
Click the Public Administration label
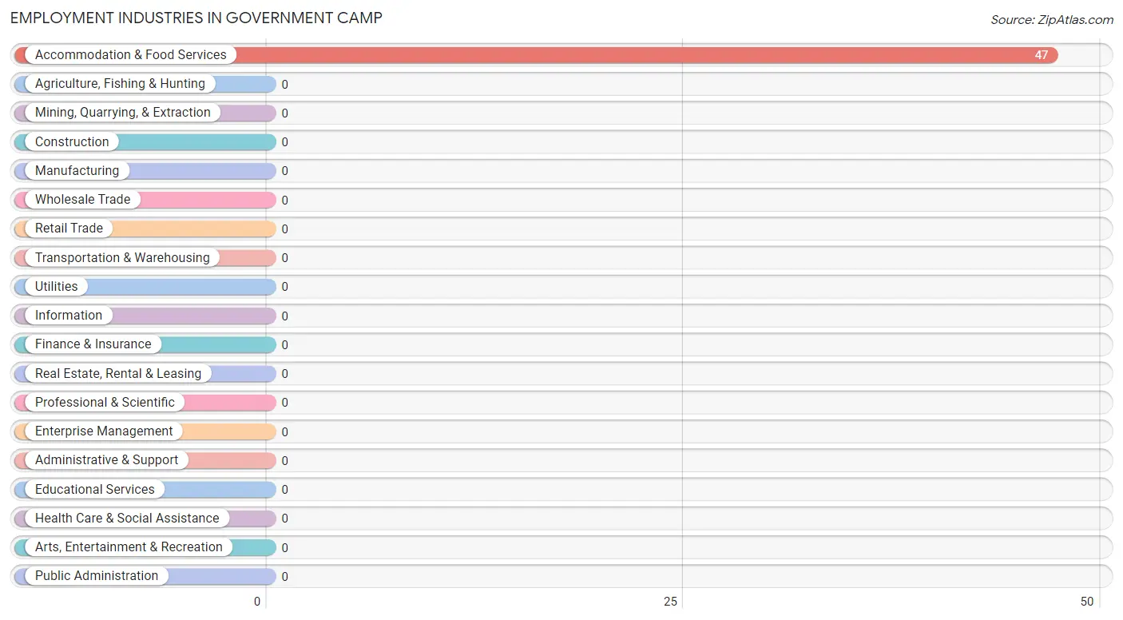(x=97, y=576)
